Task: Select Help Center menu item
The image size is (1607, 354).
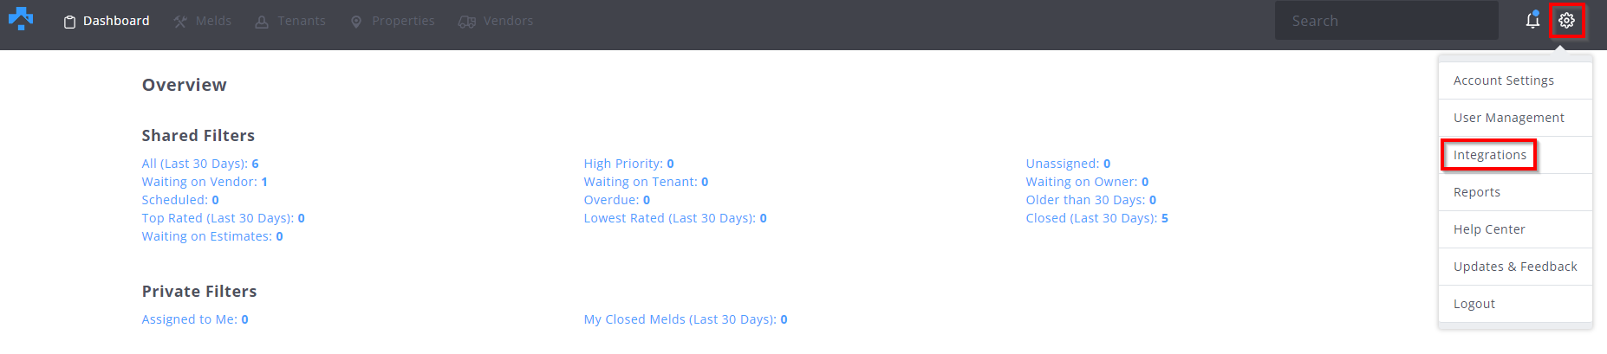Action: pos(1488,229)
